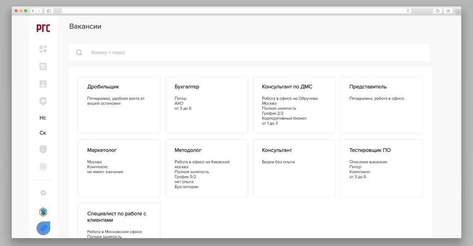Click the hexagon app icon in sidebar

click(43, 212)
